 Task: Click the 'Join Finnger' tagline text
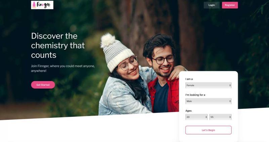pos(63,68)
